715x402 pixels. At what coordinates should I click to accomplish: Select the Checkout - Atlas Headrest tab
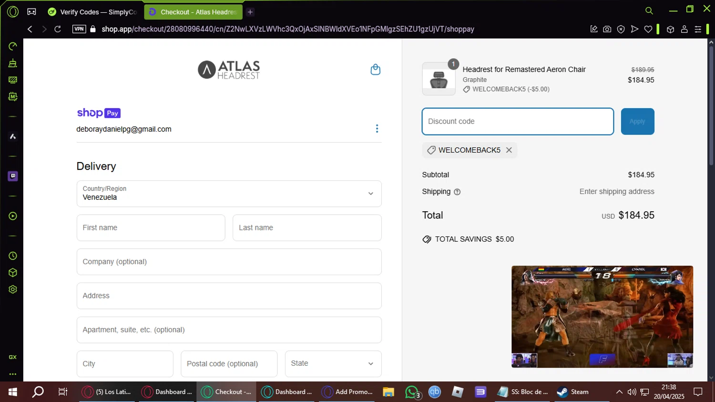click(x=193, y=12)
